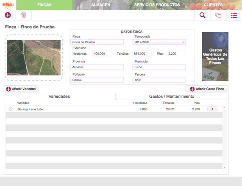Go to the CLIENTES tab

(213, 5)
